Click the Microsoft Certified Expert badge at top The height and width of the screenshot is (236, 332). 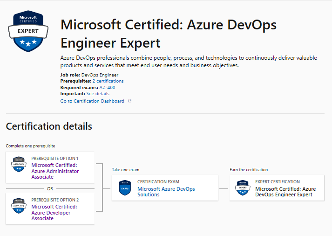pos(28,31)
